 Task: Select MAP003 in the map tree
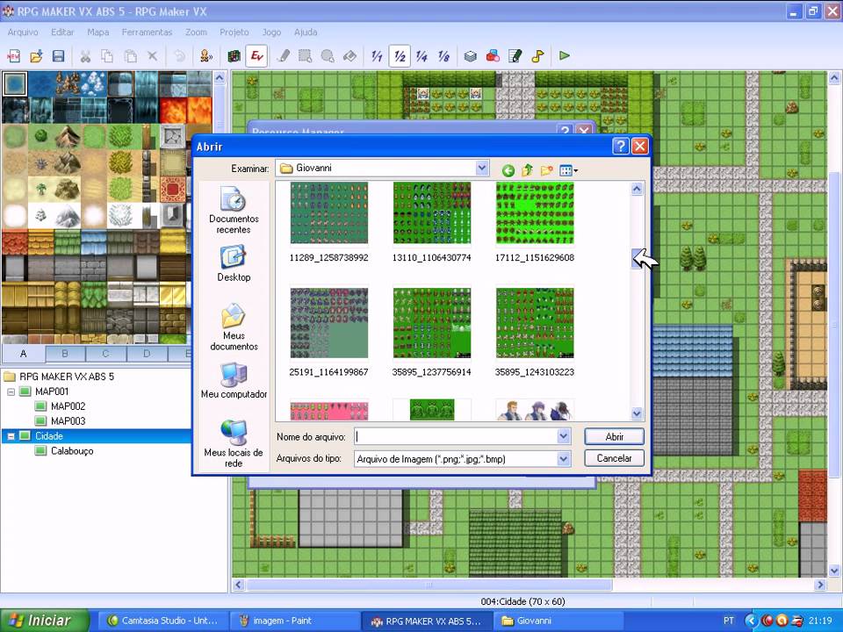68,421
